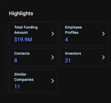The image size is (111, 103).
Task: Expand Similar Companies using its chevron
Action: 53,81
